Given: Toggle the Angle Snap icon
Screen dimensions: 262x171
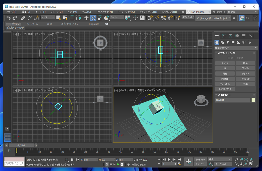Looking at the screenshot, I should pos(157,18).
